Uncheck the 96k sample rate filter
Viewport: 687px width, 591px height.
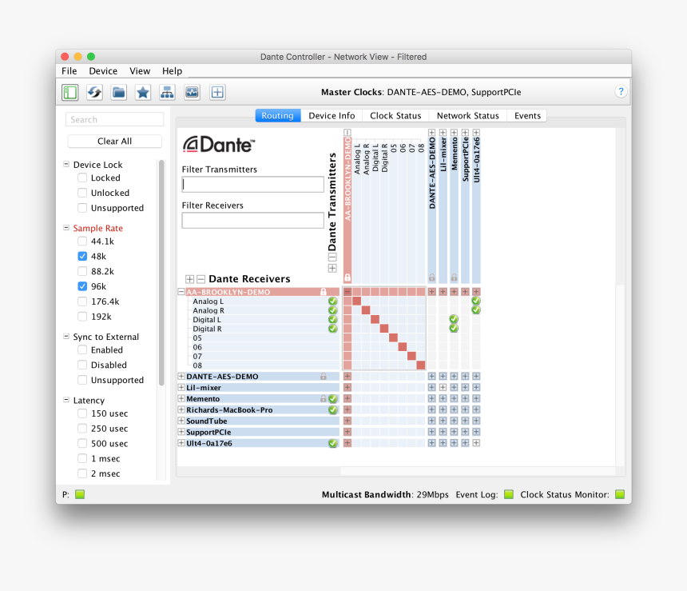click(82, 286)
